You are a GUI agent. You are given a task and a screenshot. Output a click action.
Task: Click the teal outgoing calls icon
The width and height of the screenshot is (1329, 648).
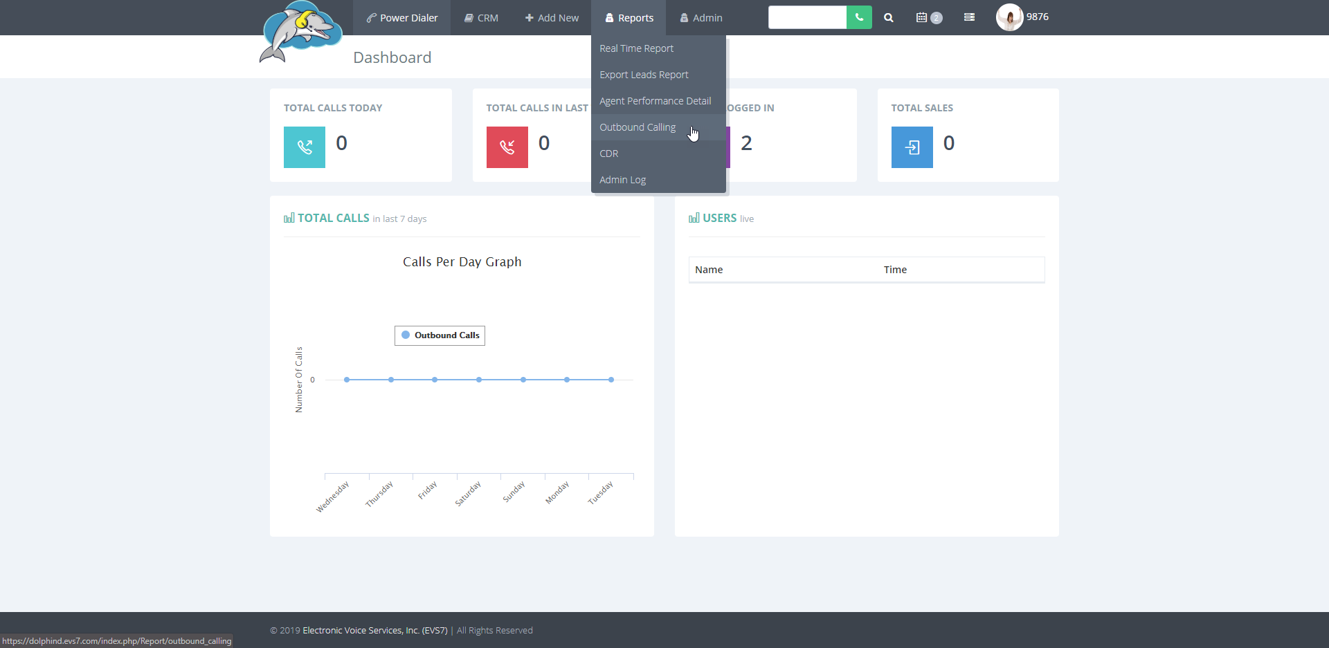305,147
